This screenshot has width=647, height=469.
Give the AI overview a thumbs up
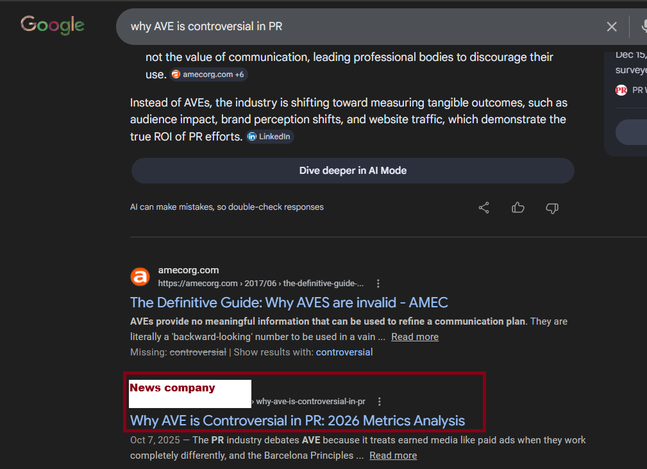(518, 207)
